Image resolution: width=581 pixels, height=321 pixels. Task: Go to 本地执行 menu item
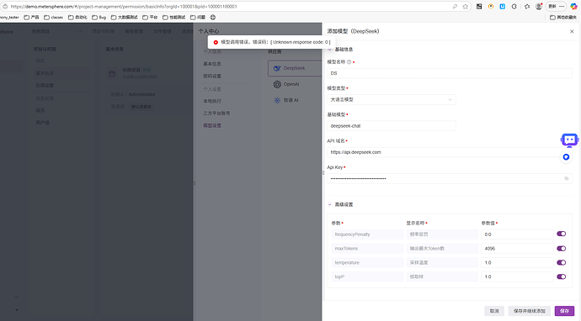point(212,101)
